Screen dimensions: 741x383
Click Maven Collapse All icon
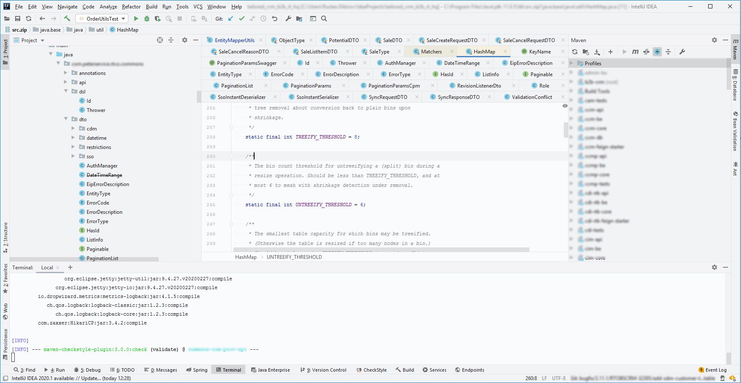point(668,52)
